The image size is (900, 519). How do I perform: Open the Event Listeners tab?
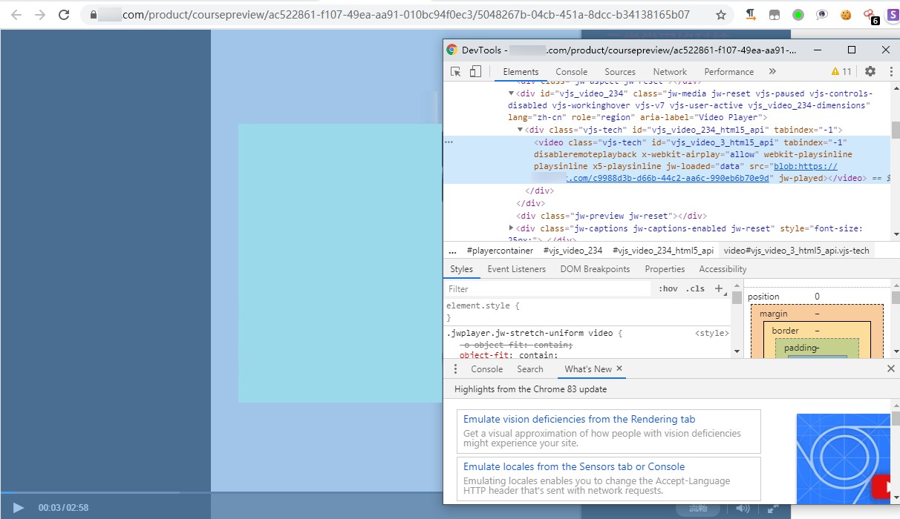[x=517, y=269]
